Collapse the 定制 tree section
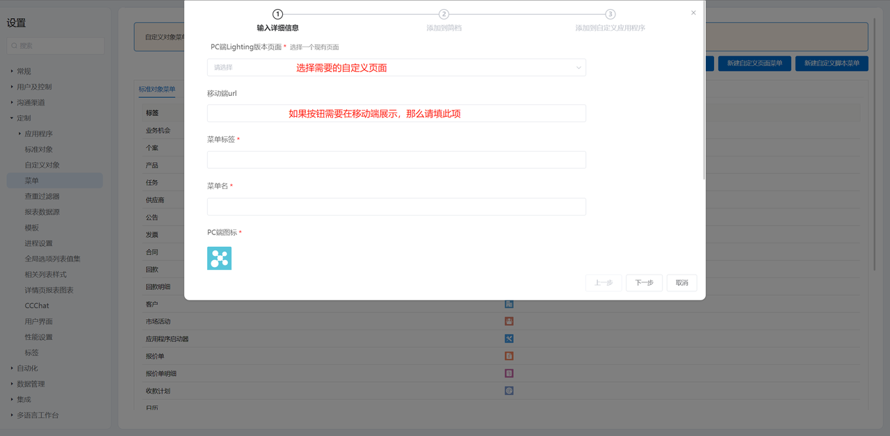Image resolution: width=890 pixels, height=436 pixels. click(x=12, y=118)
